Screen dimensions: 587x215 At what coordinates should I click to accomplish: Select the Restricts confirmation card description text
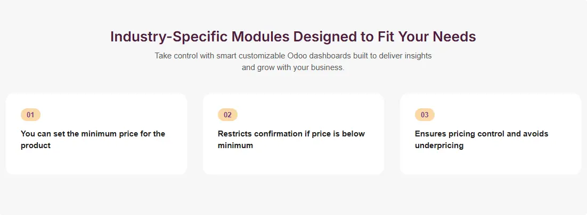(x=291, y=140)
